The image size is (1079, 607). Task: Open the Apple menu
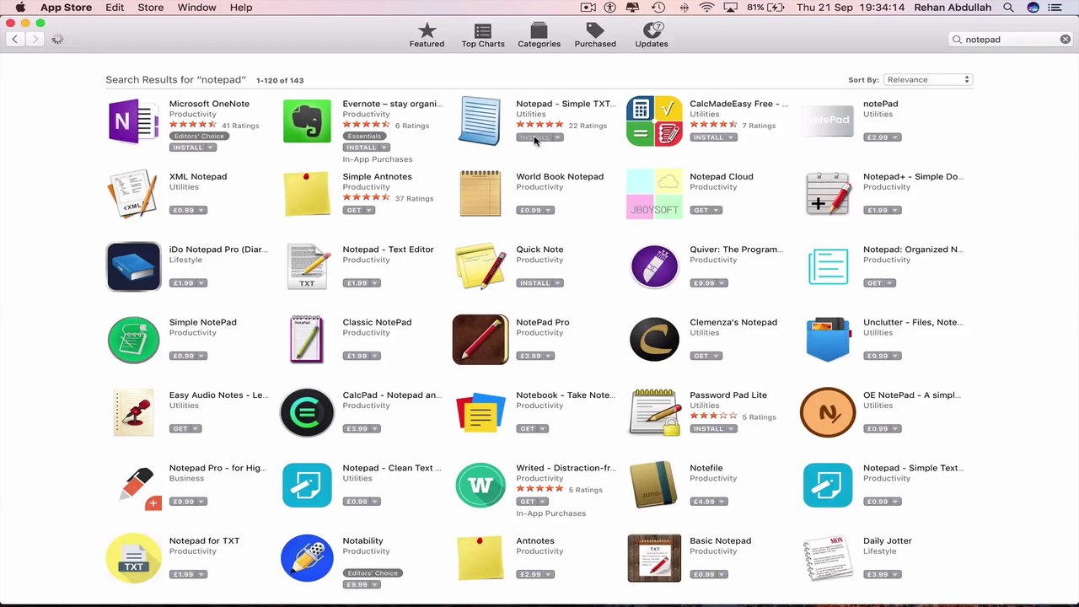[20, 7]
